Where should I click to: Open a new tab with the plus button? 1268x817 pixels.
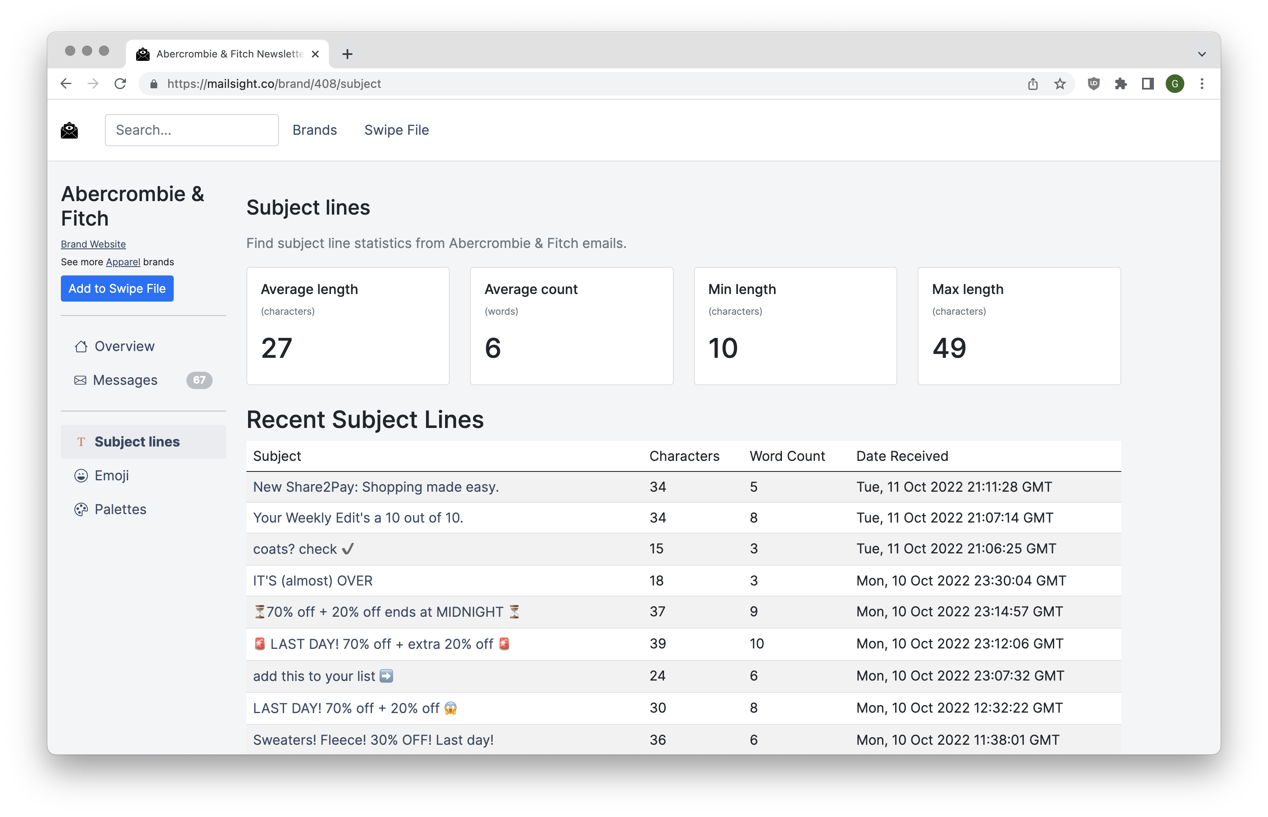tap(347, 54)
